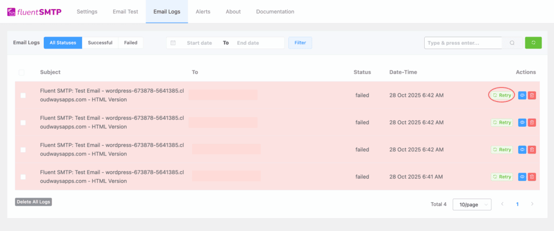
Task: Click '28 Oct 2025 6:41 AM' timestamp
Action: pyautogui.click(x=416, y=176)
